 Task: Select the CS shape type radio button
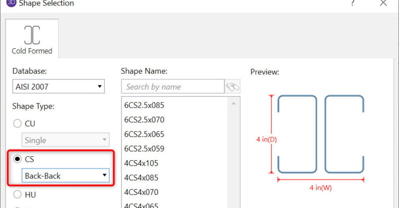tap(17, 159)
